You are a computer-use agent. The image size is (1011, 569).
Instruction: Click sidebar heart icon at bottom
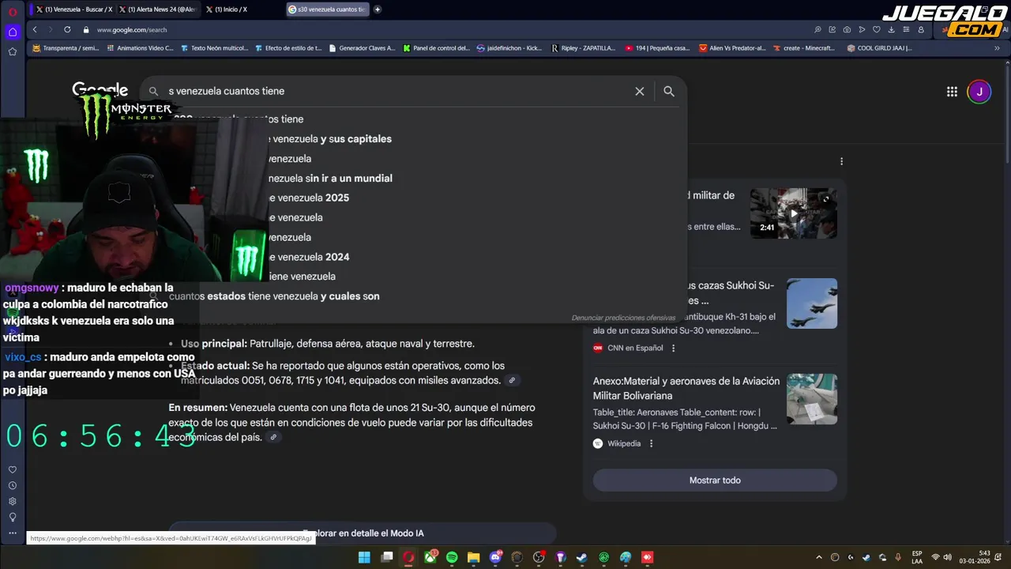click(x=13, y=469)
